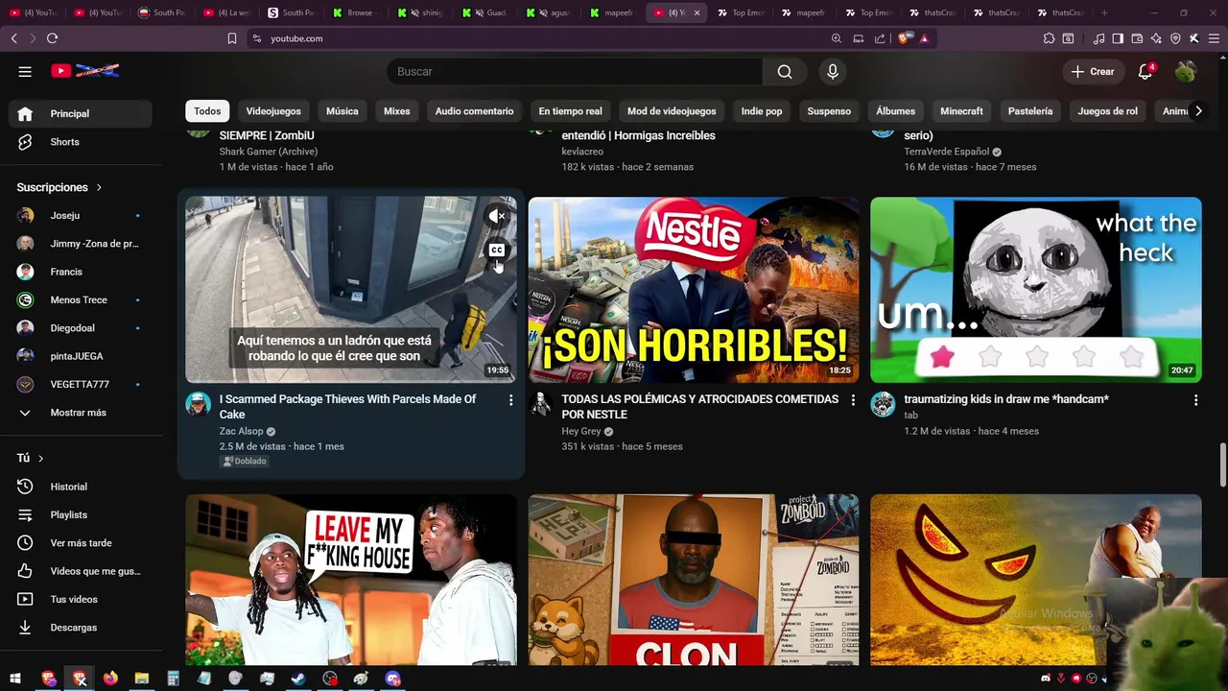The width and height of the screenshot is (1228, 691).
Task: Open VEGETTA777 subscription channel
Action: pos(81,385)
